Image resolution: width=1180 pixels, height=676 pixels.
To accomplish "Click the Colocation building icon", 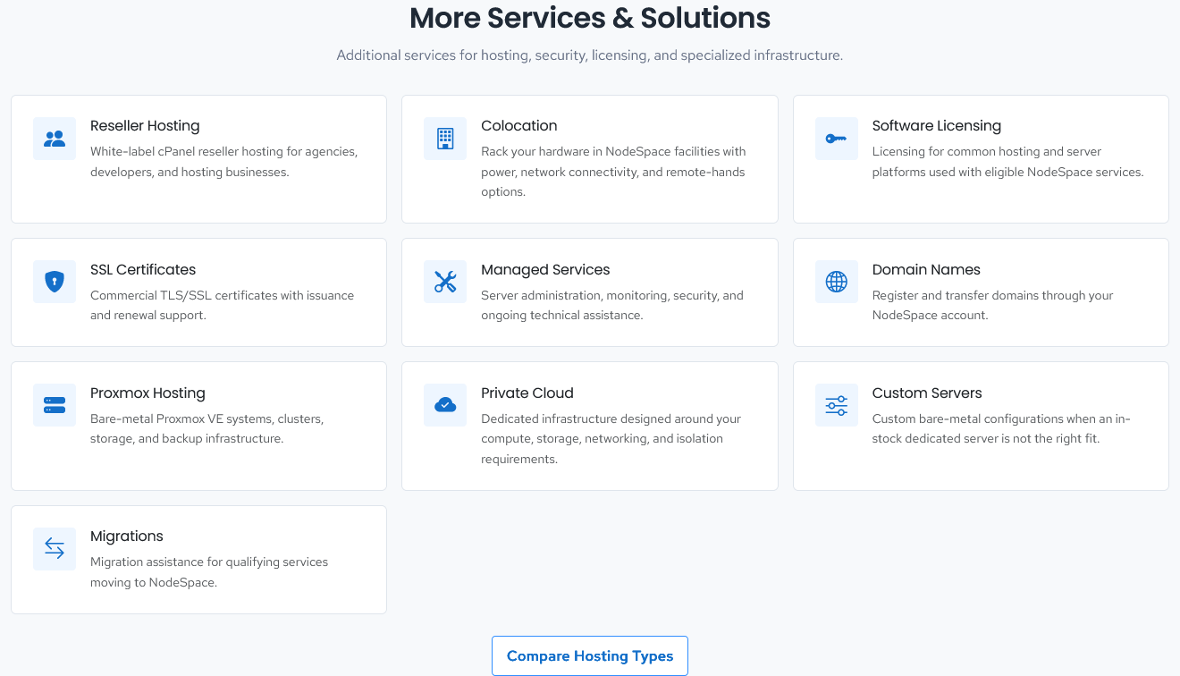I will coord(445,139).
